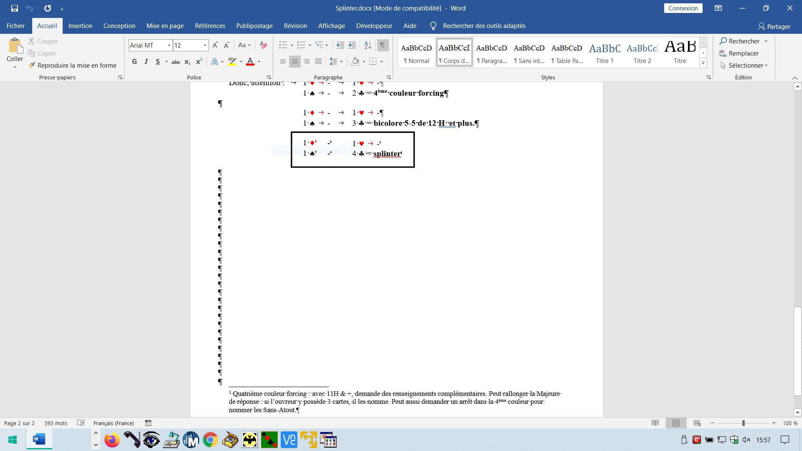Image resolution: width=802 pixels, height=451 pixels.
Task: Open borders dropdown arrow
Action: tap(382, 62)
